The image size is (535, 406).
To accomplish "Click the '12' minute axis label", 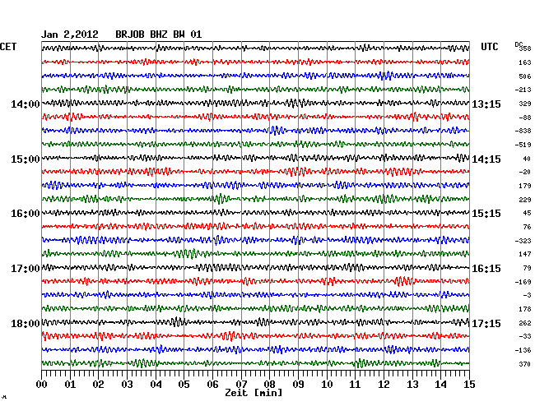I will click(x=384, y=385).
